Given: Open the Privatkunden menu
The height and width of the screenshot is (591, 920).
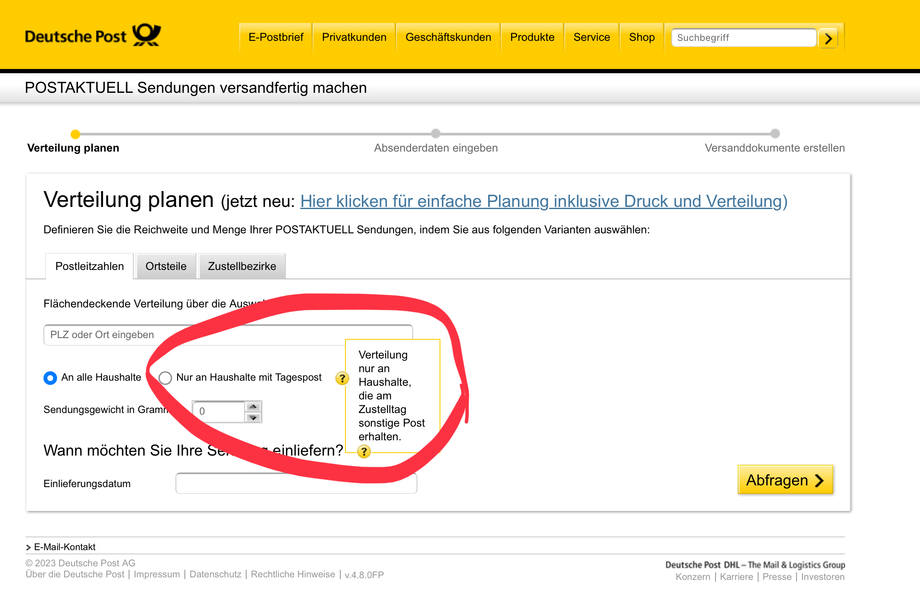Looking at the screenshot, I should 354,37.
